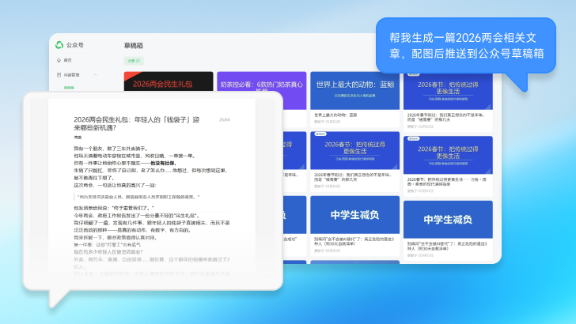Click the preview title 2026两会民生礼包：年轻人的「钱袋子」
Screen dimensions: 576x324
tap(137, 123)
